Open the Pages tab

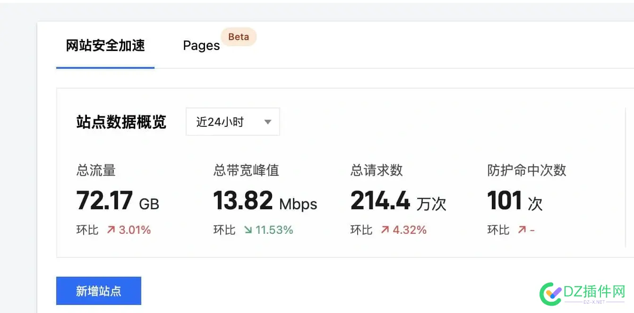pyautogui.click(x=201, y=46)
